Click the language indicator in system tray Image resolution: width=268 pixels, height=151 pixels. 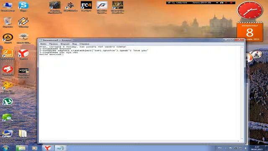(x=220, y=148)
